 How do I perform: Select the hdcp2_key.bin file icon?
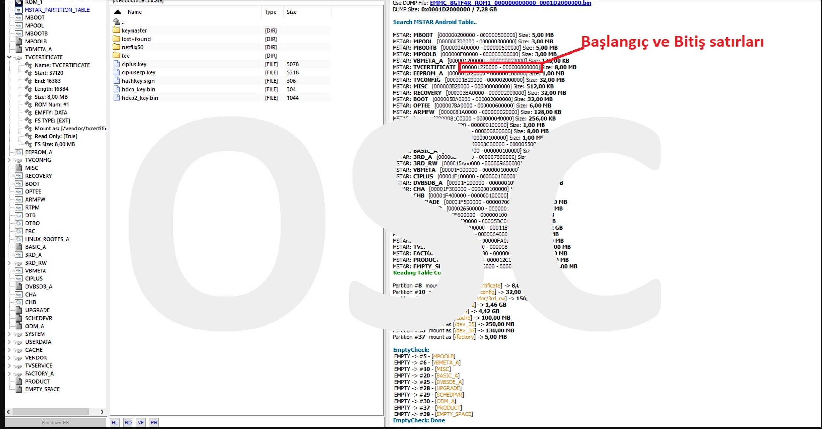tap(116, 98)
